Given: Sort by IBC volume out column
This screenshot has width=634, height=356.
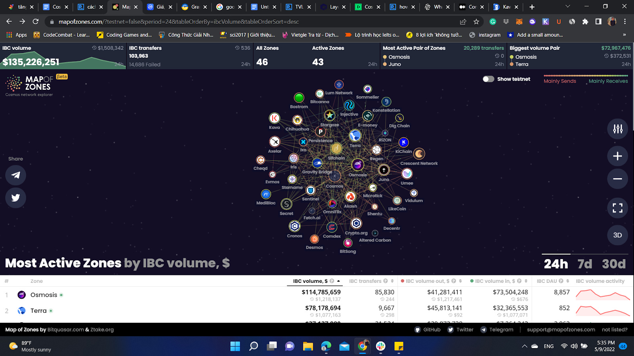Looking at the screenshot, I should (x=431, y=281).
